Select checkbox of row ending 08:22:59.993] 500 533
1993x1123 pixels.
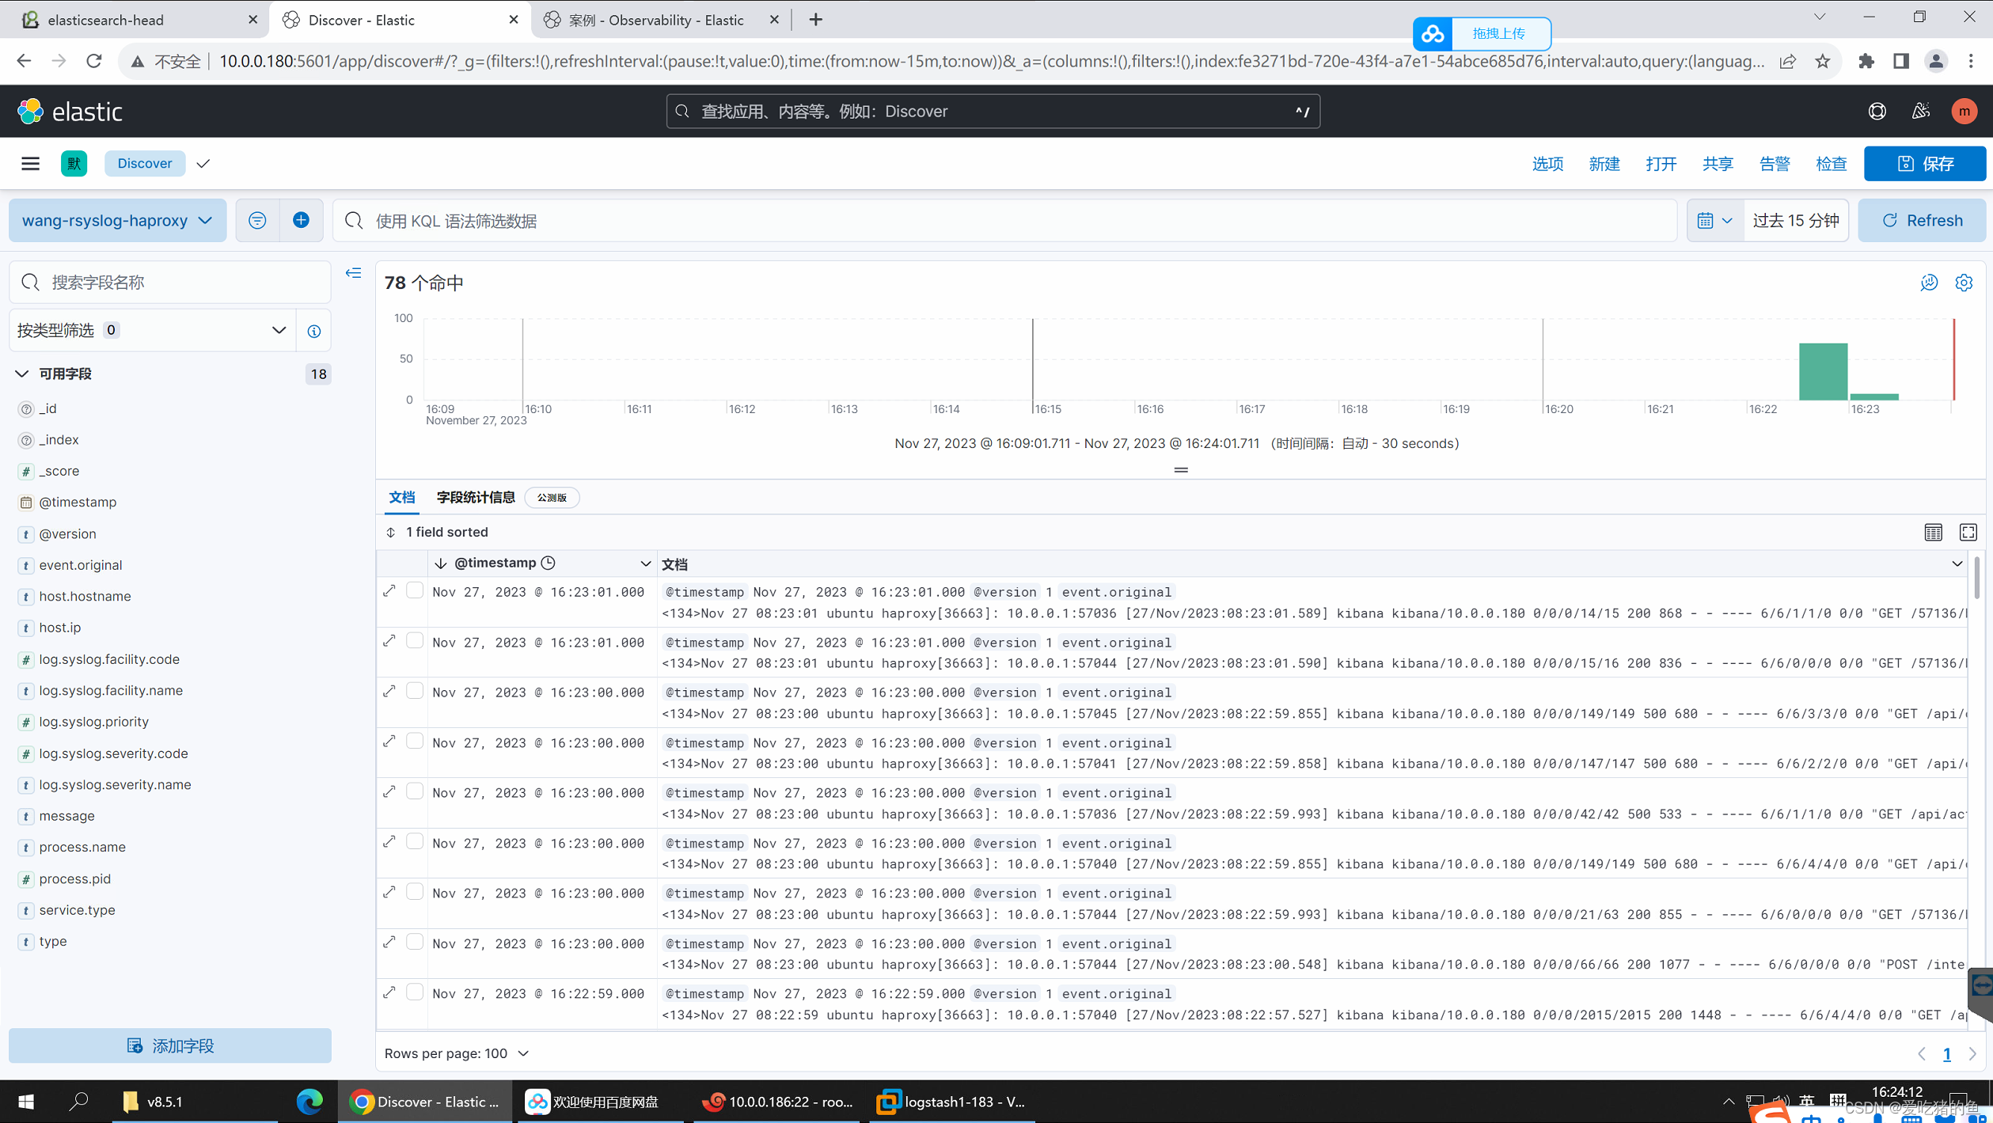click(x=415, y=792)
